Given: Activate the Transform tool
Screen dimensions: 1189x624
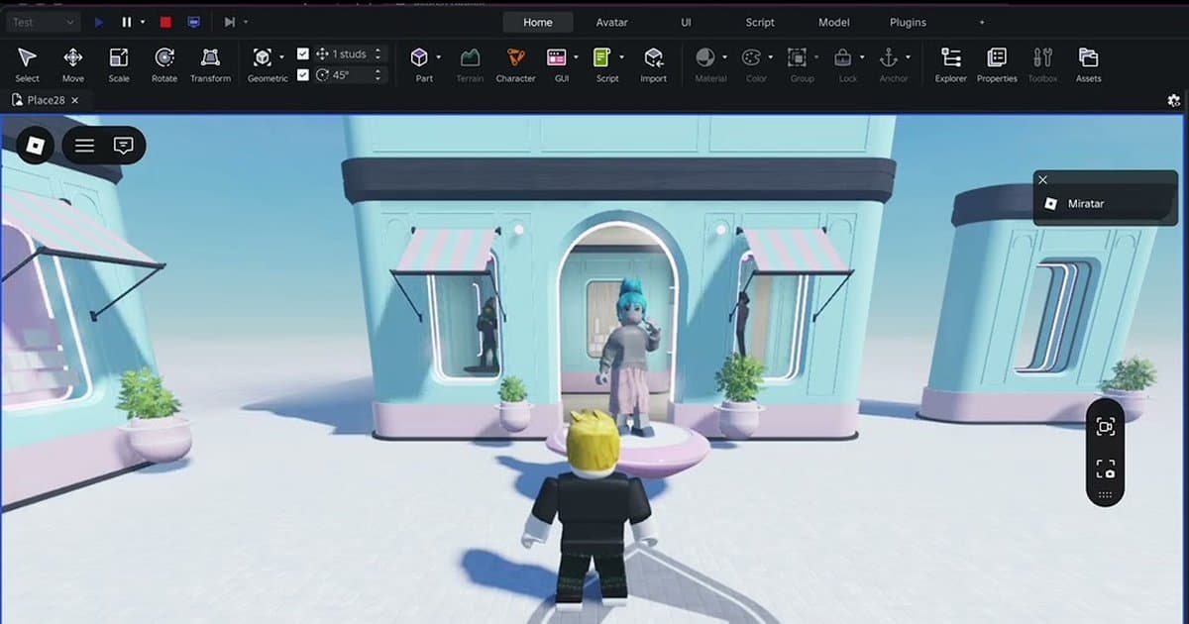Looking at the screenshot, I should coord(210,64).
